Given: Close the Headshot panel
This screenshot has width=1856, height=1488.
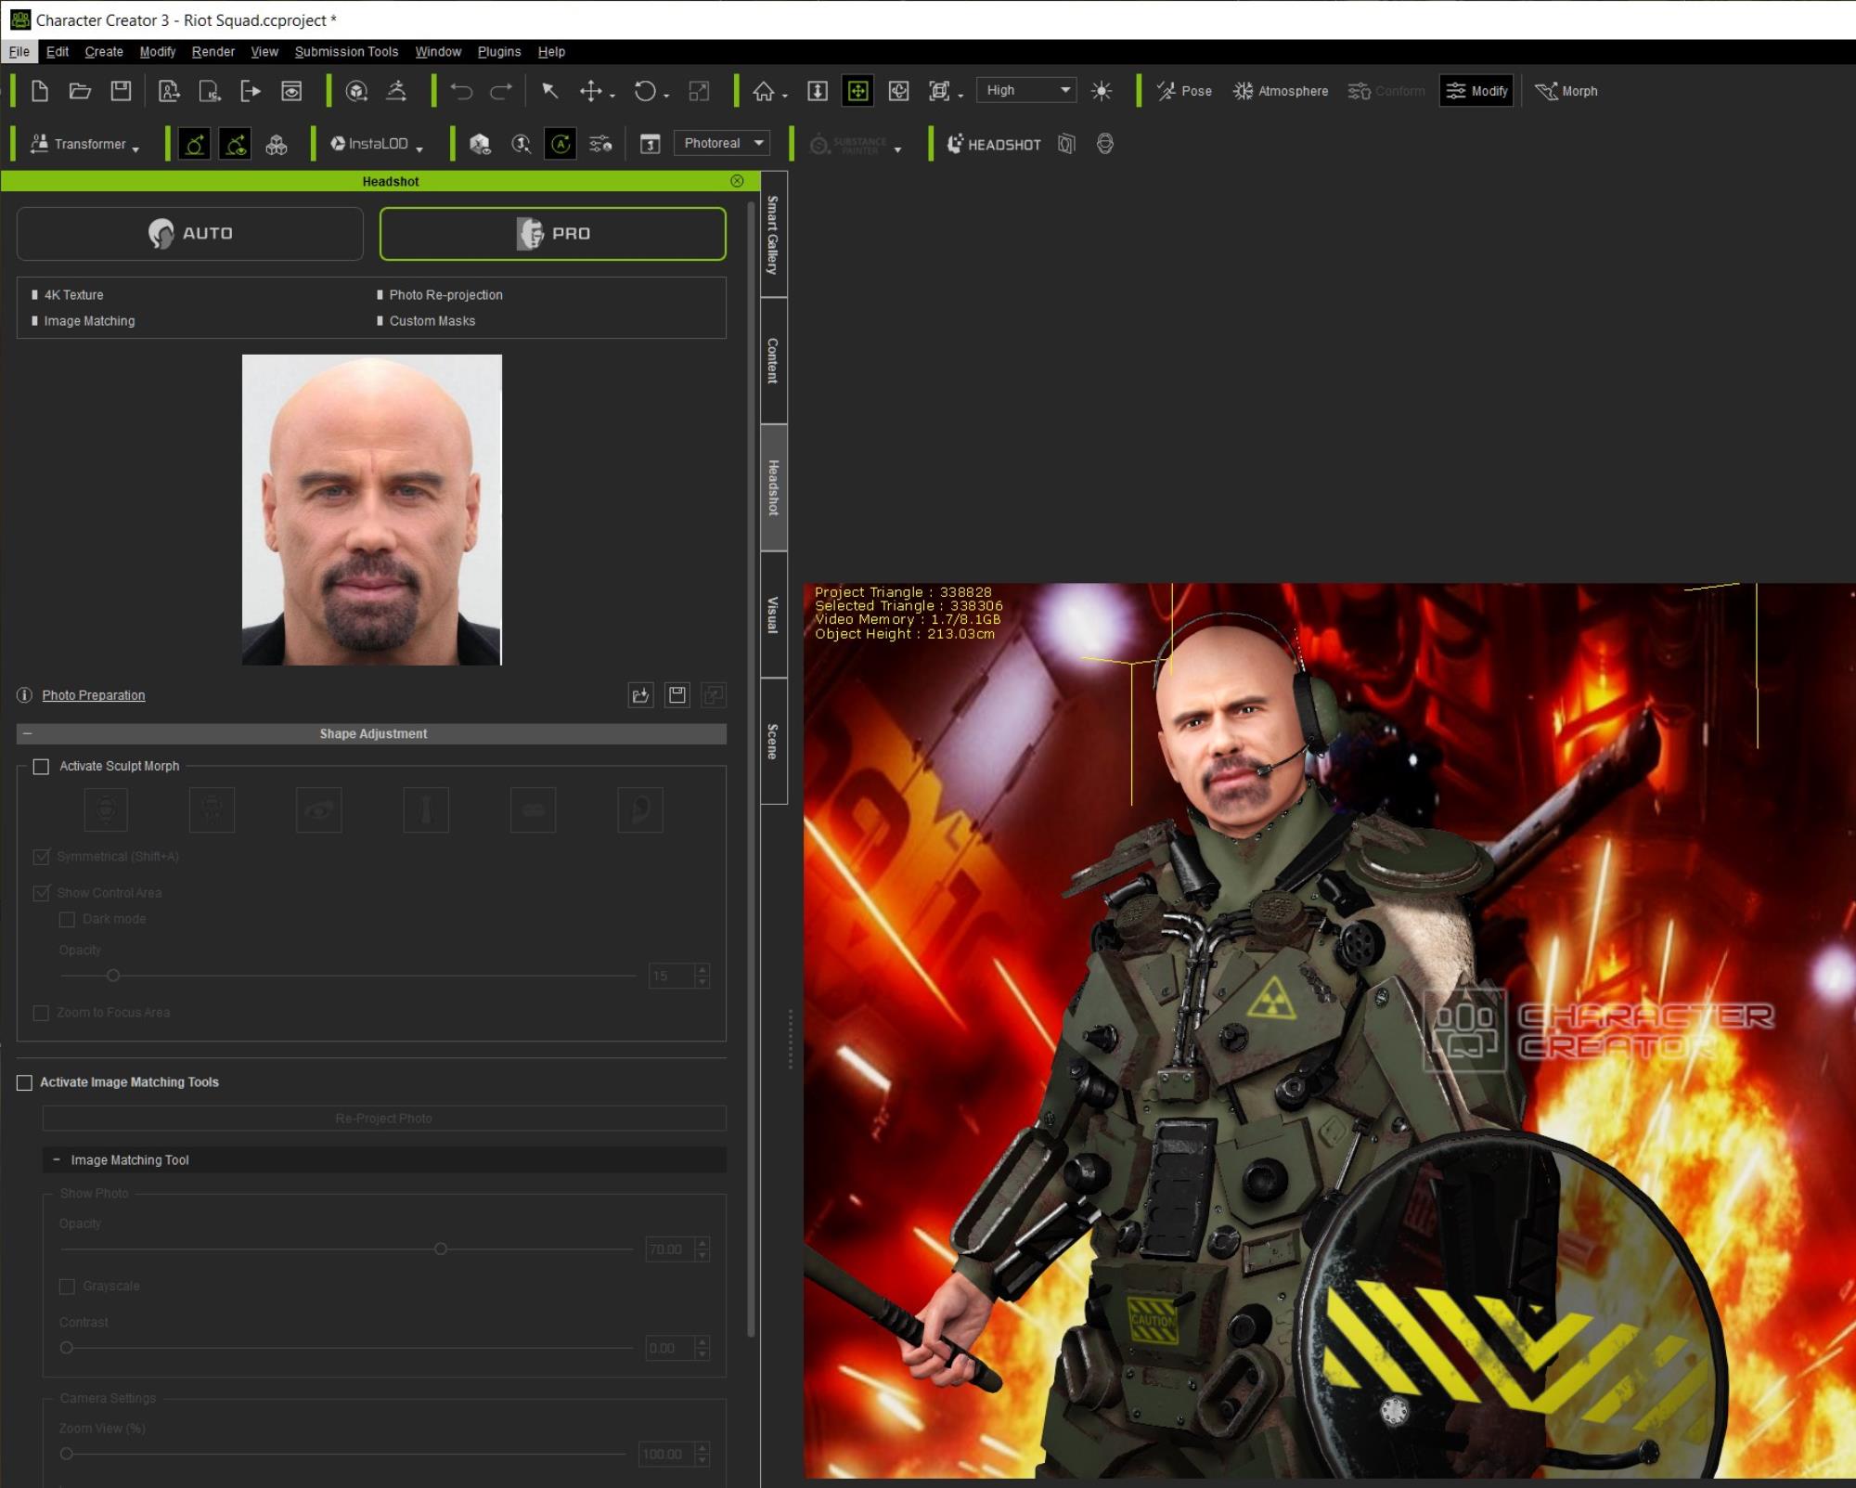Looking at the screenshot, I should click(737, 181).
